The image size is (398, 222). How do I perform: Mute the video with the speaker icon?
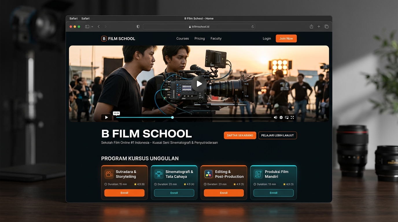click(x=275, y=117)
